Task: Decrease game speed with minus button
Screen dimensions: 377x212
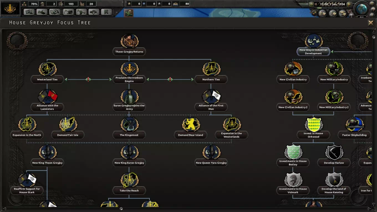Action: [312, 4]
